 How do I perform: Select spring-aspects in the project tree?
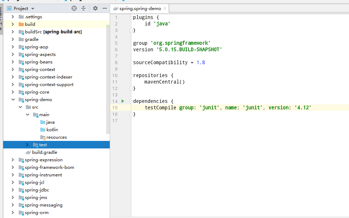40,54
